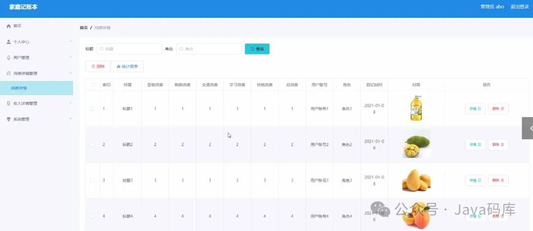Click the icon beside 用户管理

(9, 58)
